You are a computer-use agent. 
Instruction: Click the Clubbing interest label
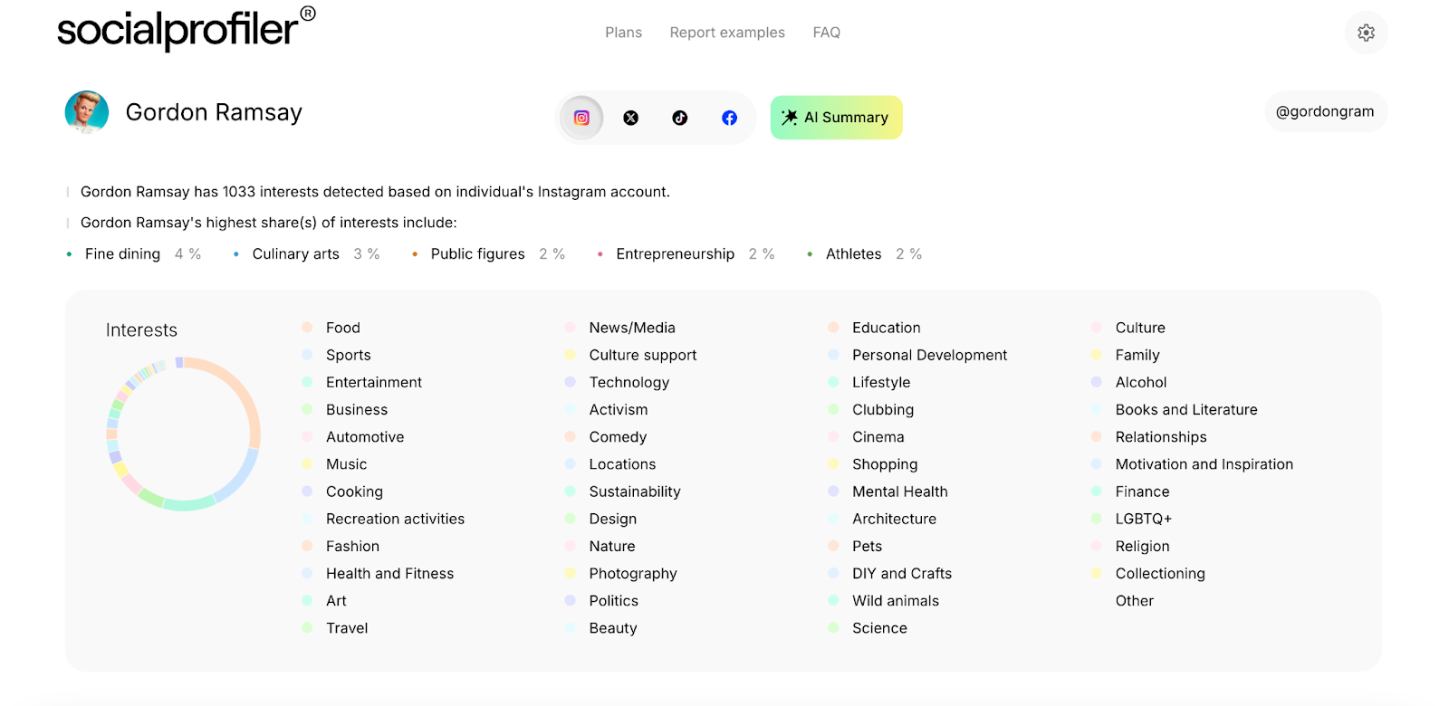883,410
